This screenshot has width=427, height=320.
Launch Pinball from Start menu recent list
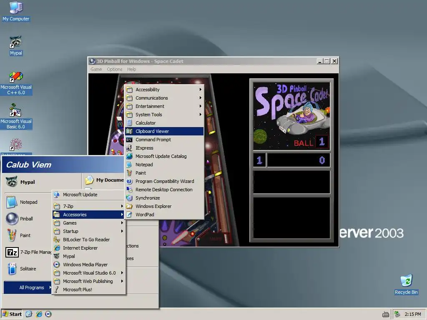click(x=28, y=218)
